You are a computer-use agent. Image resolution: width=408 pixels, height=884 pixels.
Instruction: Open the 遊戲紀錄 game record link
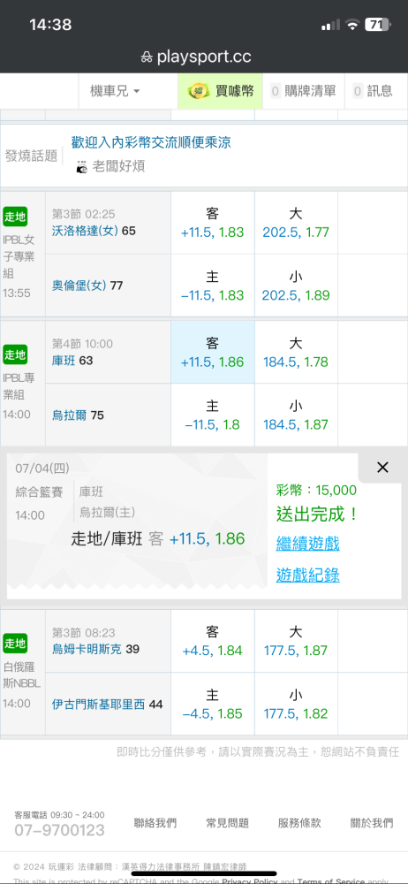307,575
